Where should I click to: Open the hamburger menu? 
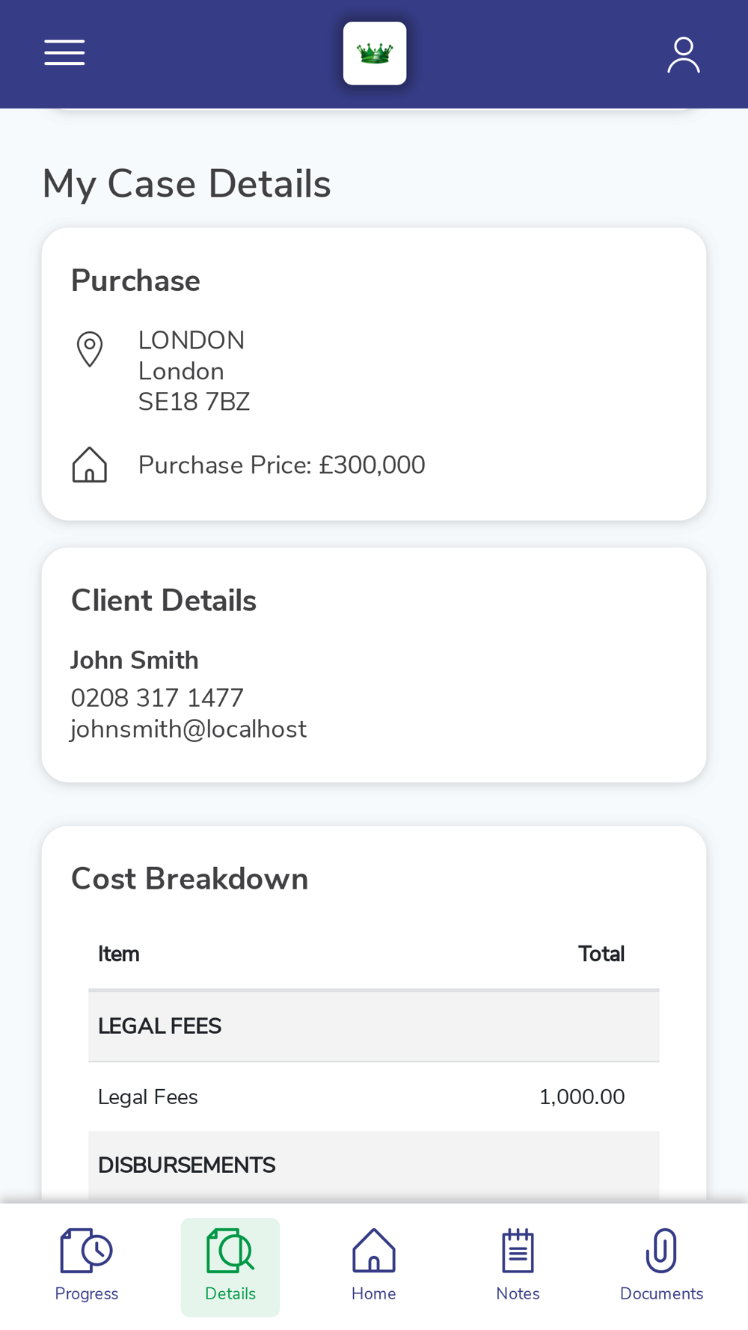tap(64, 53)
